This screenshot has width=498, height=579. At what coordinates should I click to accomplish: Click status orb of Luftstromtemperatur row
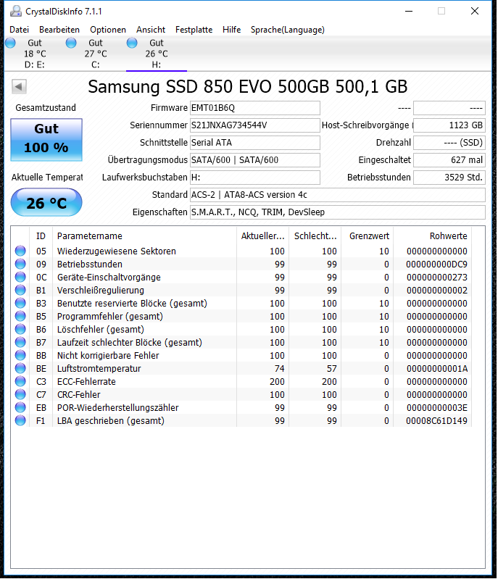coord(20,369)
